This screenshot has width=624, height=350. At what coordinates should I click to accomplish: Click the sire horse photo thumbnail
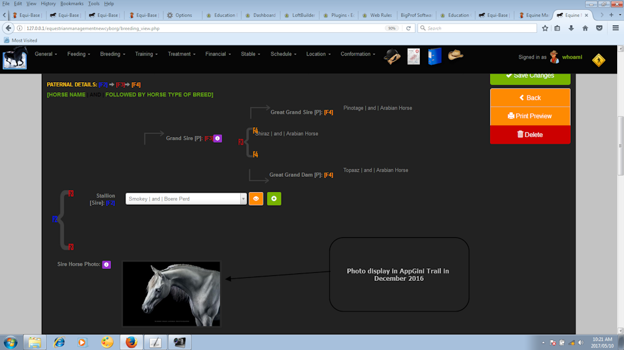click(x=171, y=293)
